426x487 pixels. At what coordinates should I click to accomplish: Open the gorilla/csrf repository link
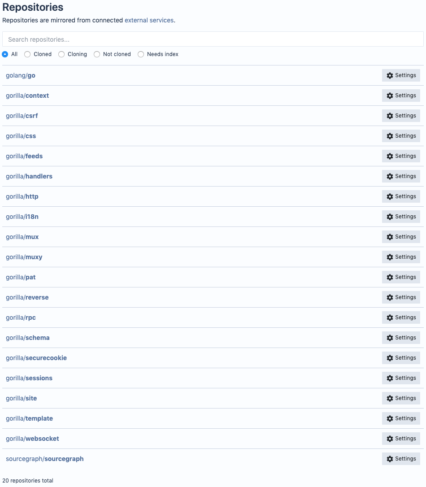point(22,116)
